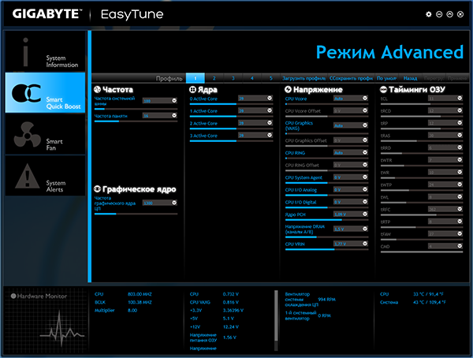473x358 pixels.
Task: Open CPU RING voltage dropdown
Action: tap(365, 152)
